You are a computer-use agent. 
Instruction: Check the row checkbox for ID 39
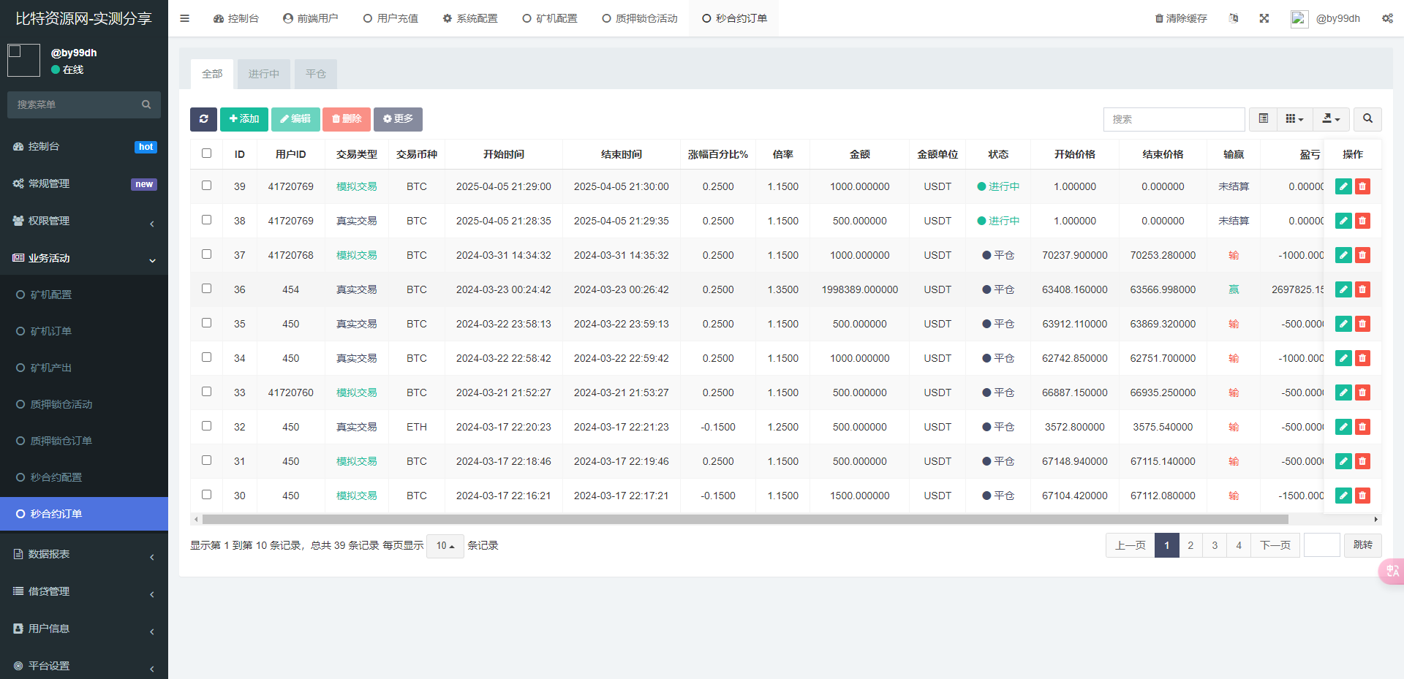tap(206, 186)
